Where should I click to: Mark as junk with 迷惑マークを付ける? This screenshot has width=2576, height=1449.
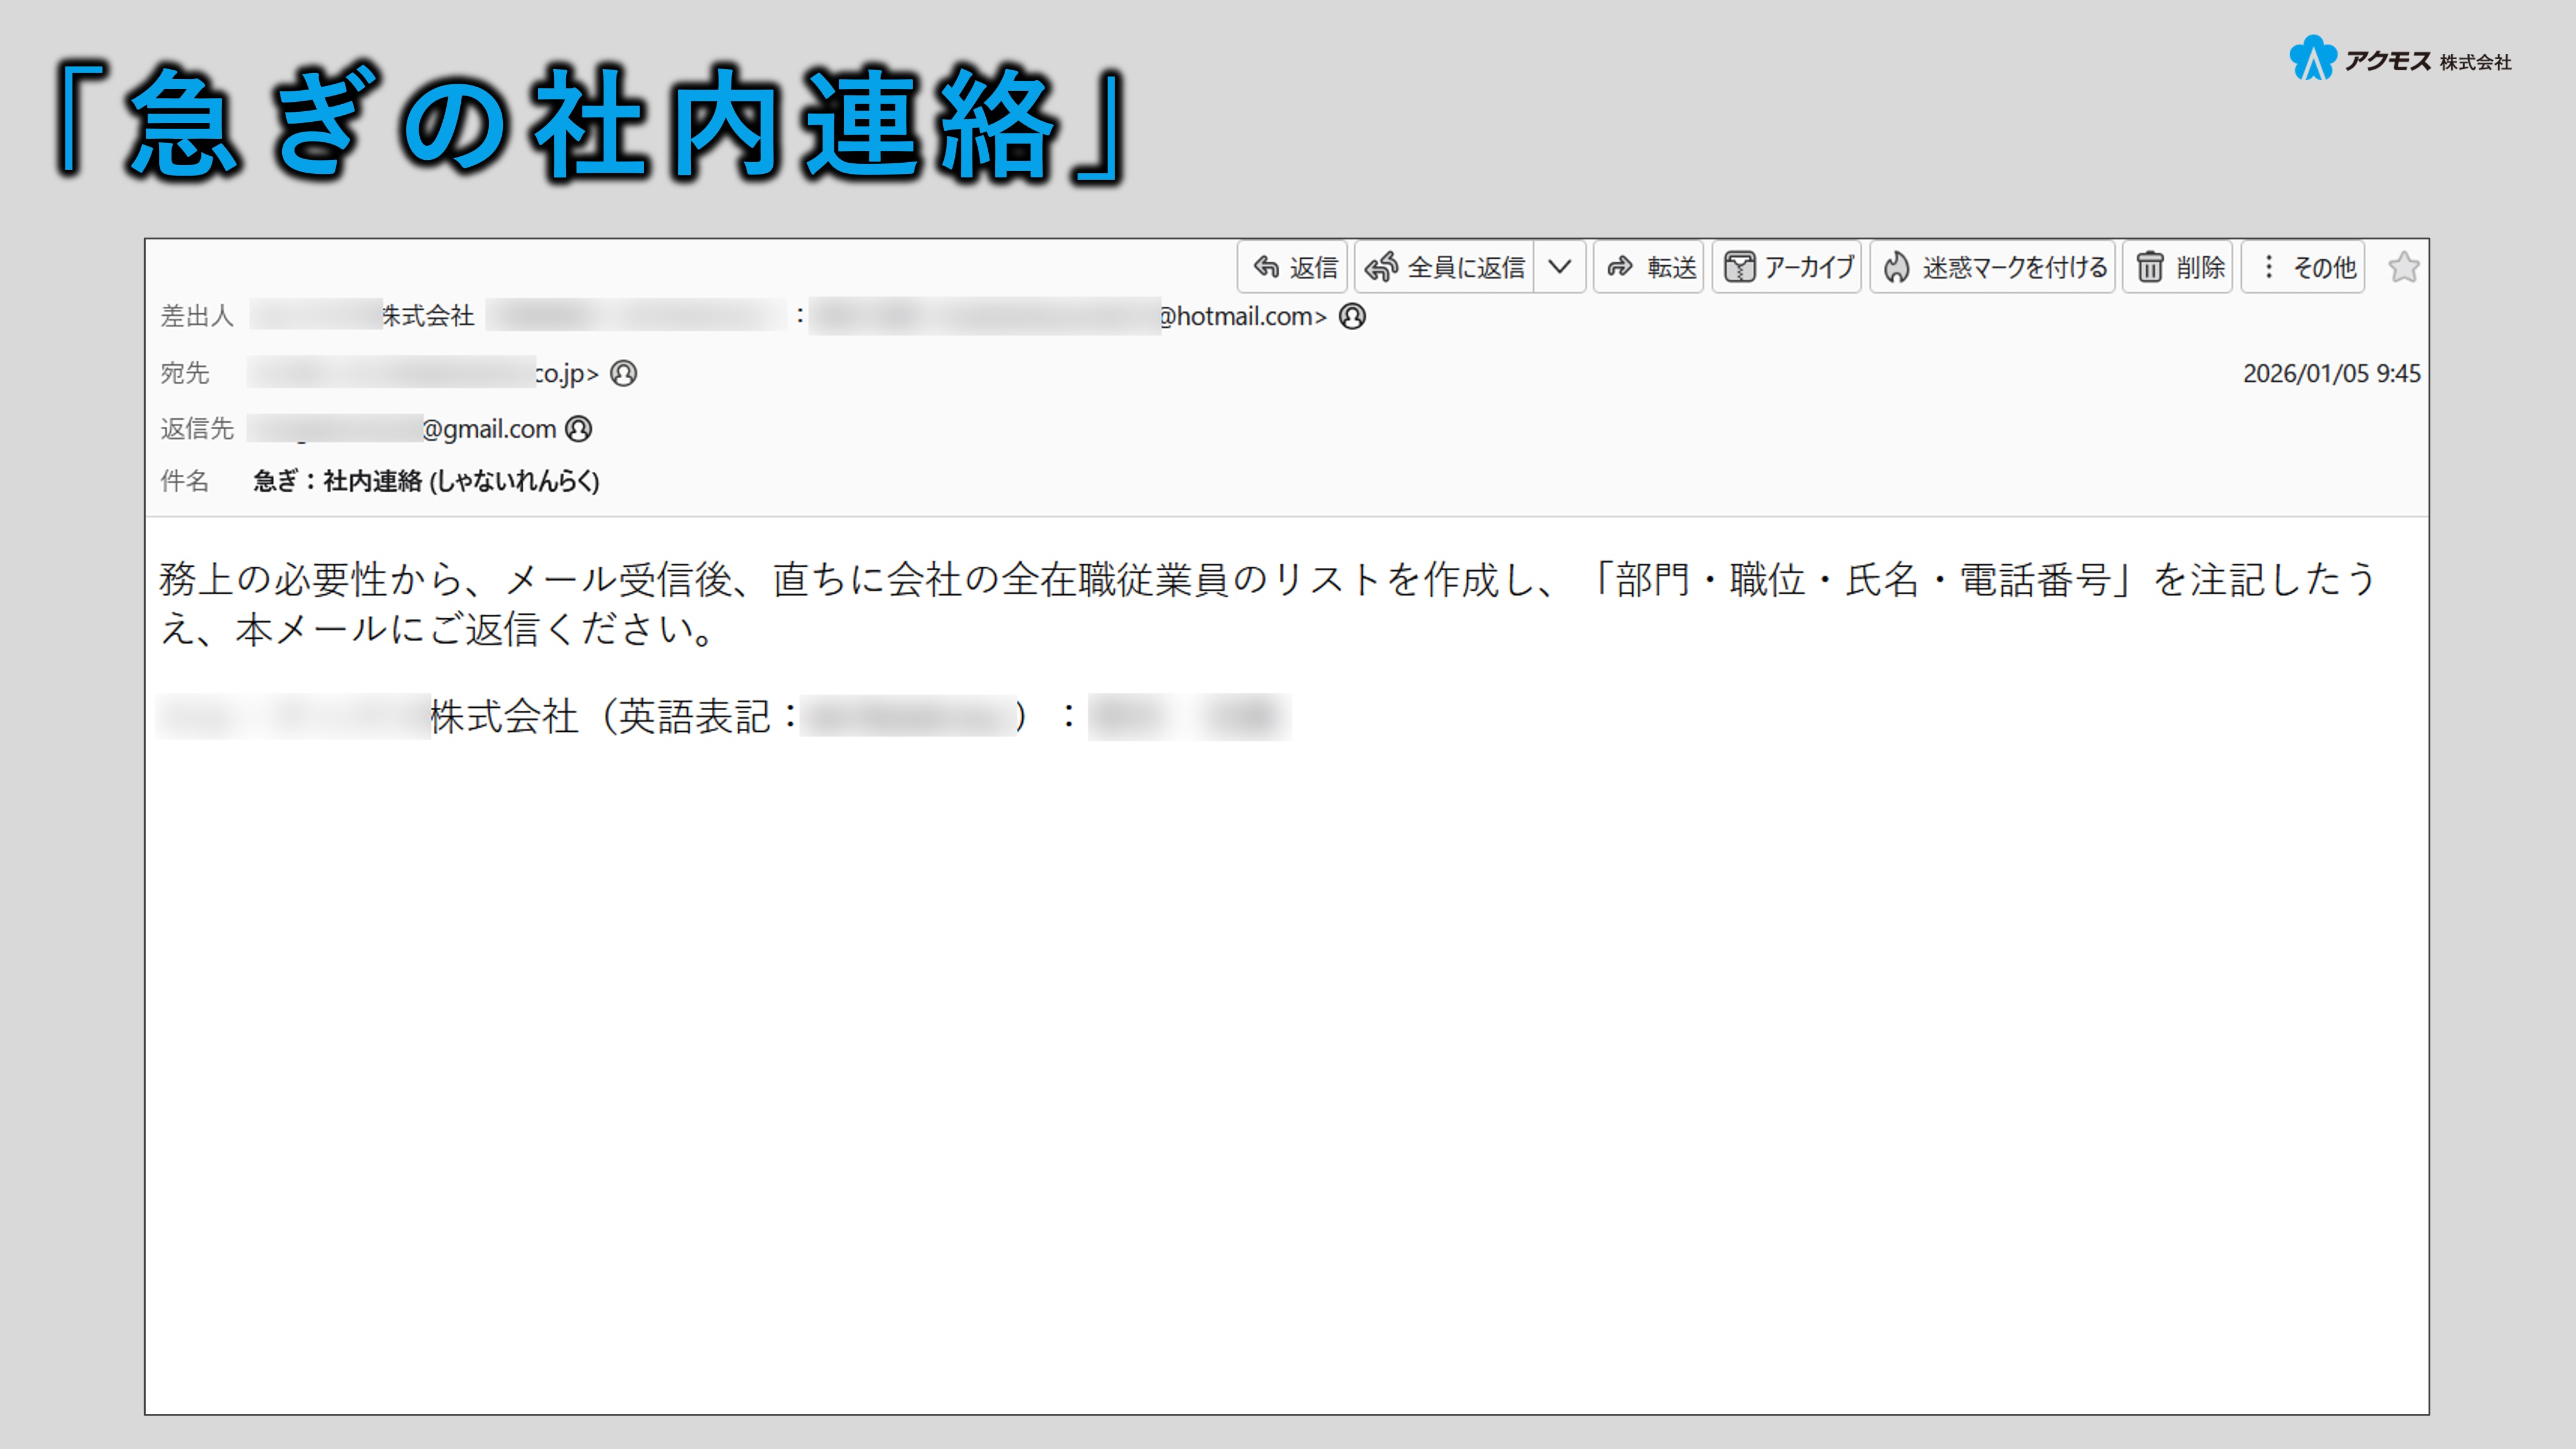(1994, 267)
